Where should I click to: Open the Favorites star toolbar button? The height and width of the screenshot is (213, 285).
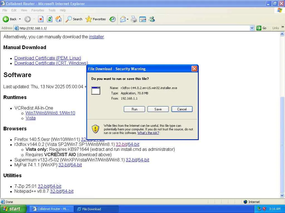(96, 19)
